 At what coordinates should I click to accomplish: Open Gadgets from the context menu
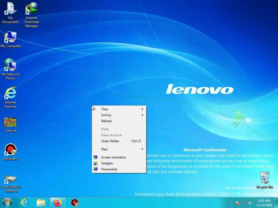[x=119, y=163]
